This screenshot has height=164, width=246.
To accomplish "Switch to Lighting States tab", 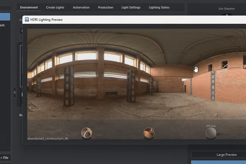I will (159, 8).
